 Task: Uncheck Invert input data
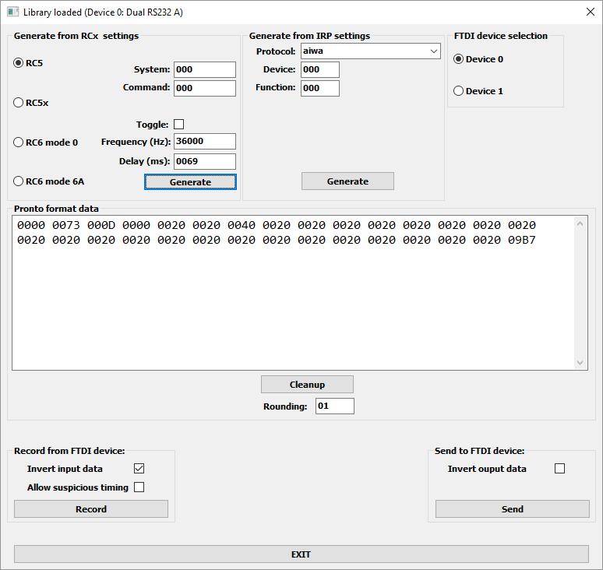pyautogui.click(x=139, y=469)
